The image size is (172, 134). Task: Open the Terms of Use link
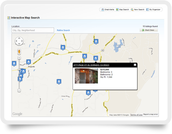point(136,115)
